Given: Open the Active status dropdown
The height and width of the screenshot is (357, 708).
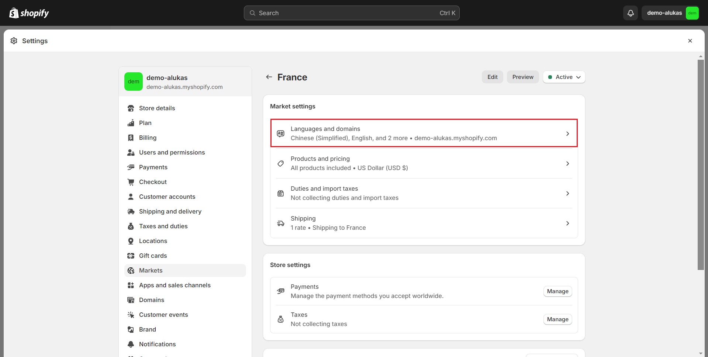Looking at the screenshot, I should 564,77.
